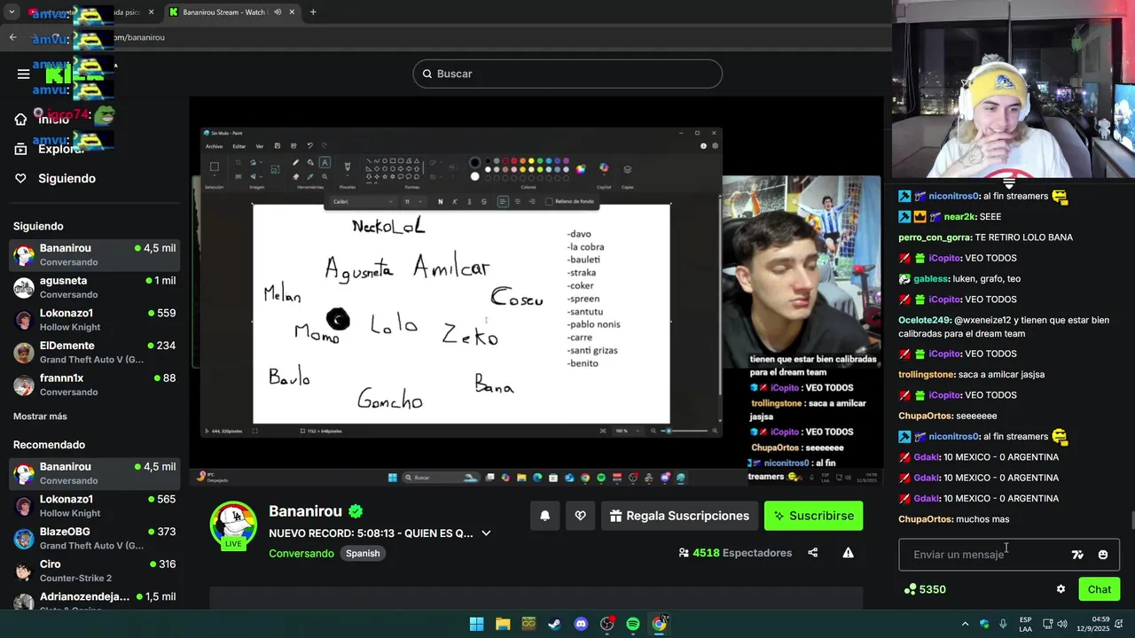Image resolution: width=1135 pixels, height=638 pixels.
Task: Click the Suscribirse button
Action: [813, 516]
